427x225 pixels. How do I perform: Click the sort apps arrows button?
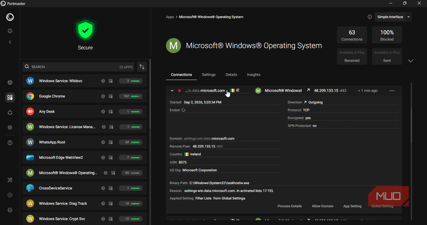coord(142,67)
